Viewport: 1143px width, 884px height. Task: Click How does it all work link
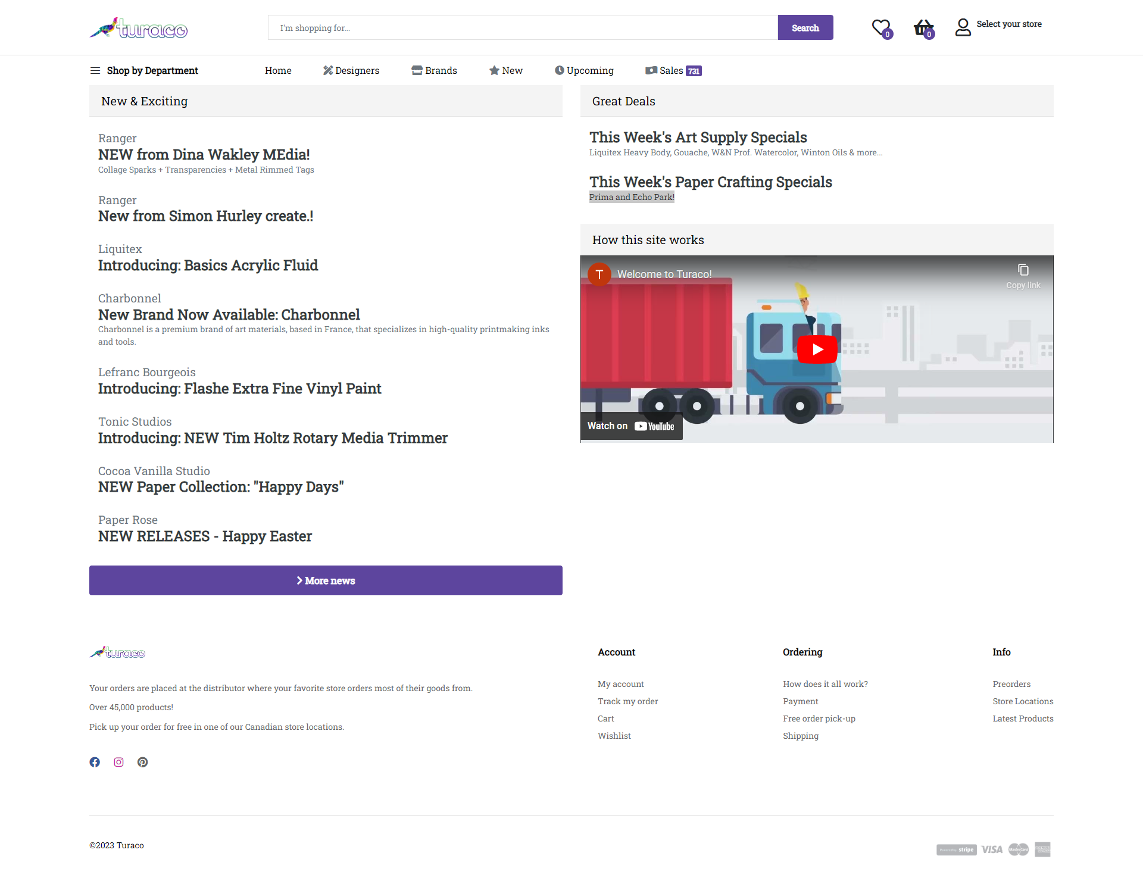coord(825,684)
